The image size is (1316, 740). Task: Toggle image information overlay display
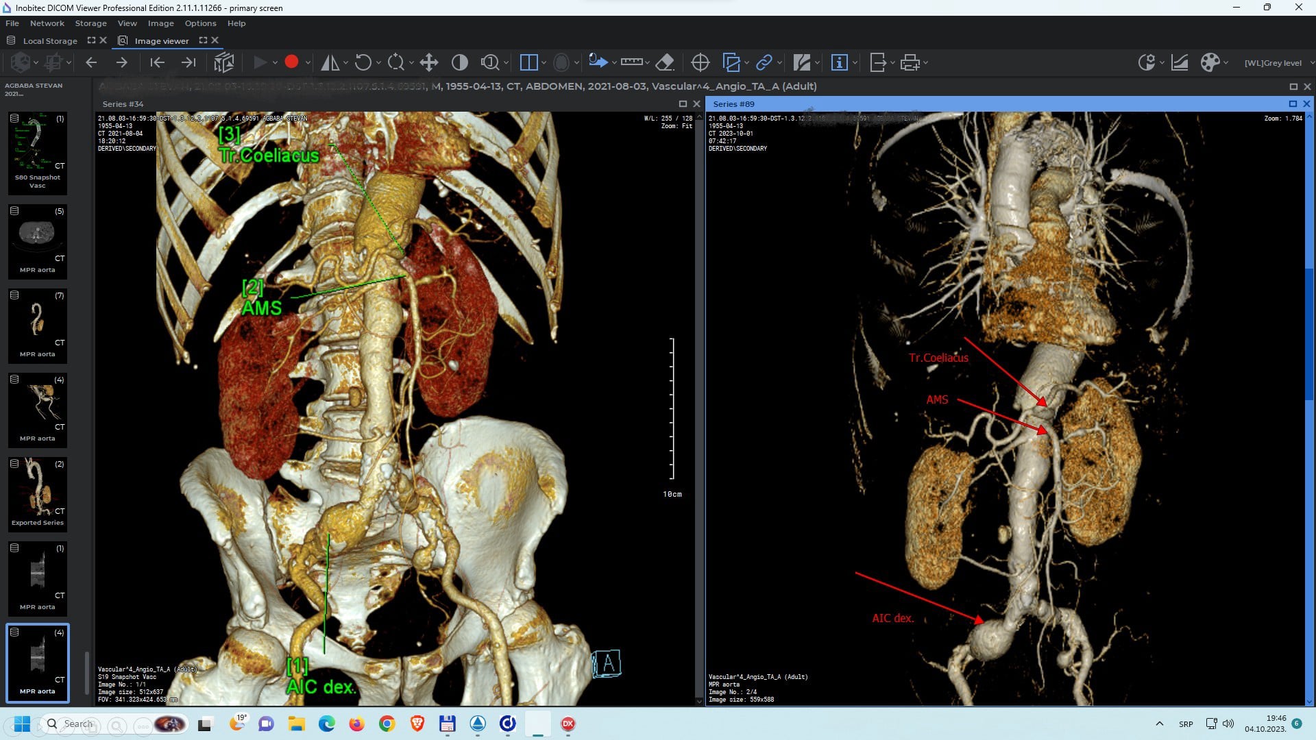(x=839, y=62)
